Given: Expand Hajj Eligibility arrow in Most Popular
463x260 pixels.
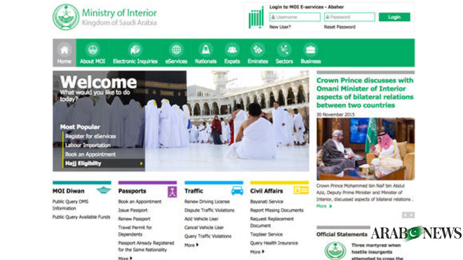Looking at the screenshot, I should [142, 163].
